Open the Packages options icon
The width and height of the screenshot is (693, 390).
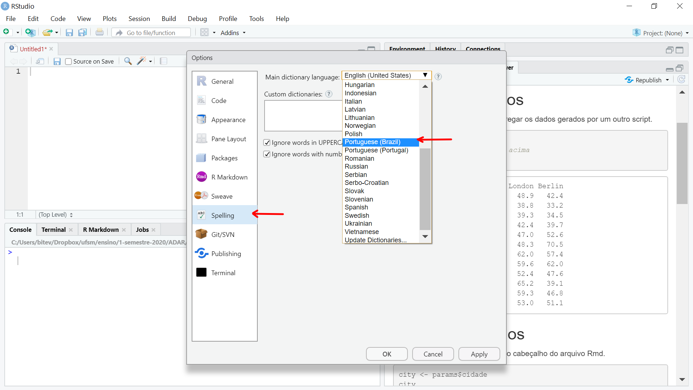(x=201, y=158)
